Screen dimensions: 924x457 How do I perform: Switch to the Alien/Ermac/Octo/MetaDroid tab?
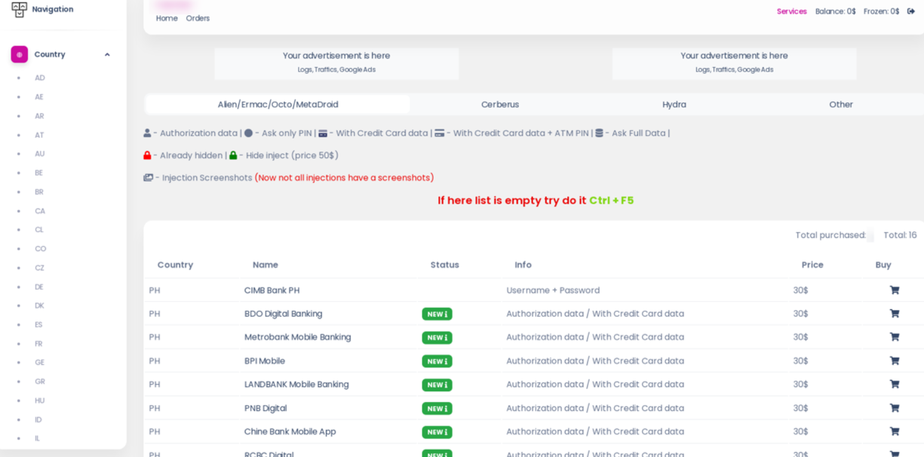click(278, 105)
